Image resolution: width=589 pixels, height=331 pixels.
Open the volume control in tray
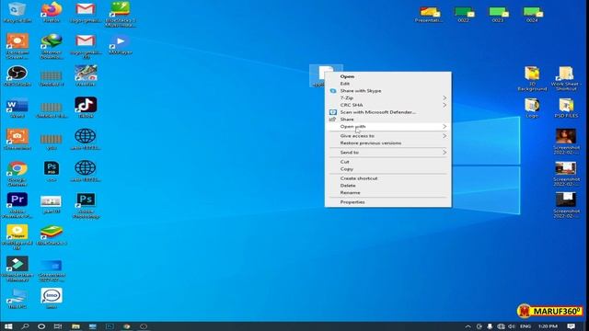coord(512,326)
